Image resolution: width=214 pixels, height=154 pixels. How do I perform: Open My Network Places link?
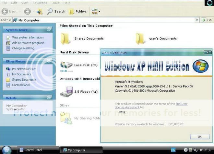coord(24,69)
